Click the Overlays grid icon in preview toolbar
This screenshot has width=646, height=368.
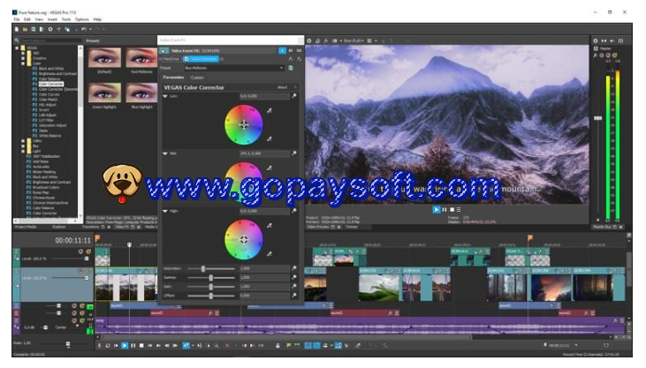coord(369,41)
